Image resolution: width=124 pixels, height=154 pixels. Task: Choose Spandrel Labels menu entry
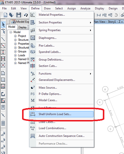(61, 52)
